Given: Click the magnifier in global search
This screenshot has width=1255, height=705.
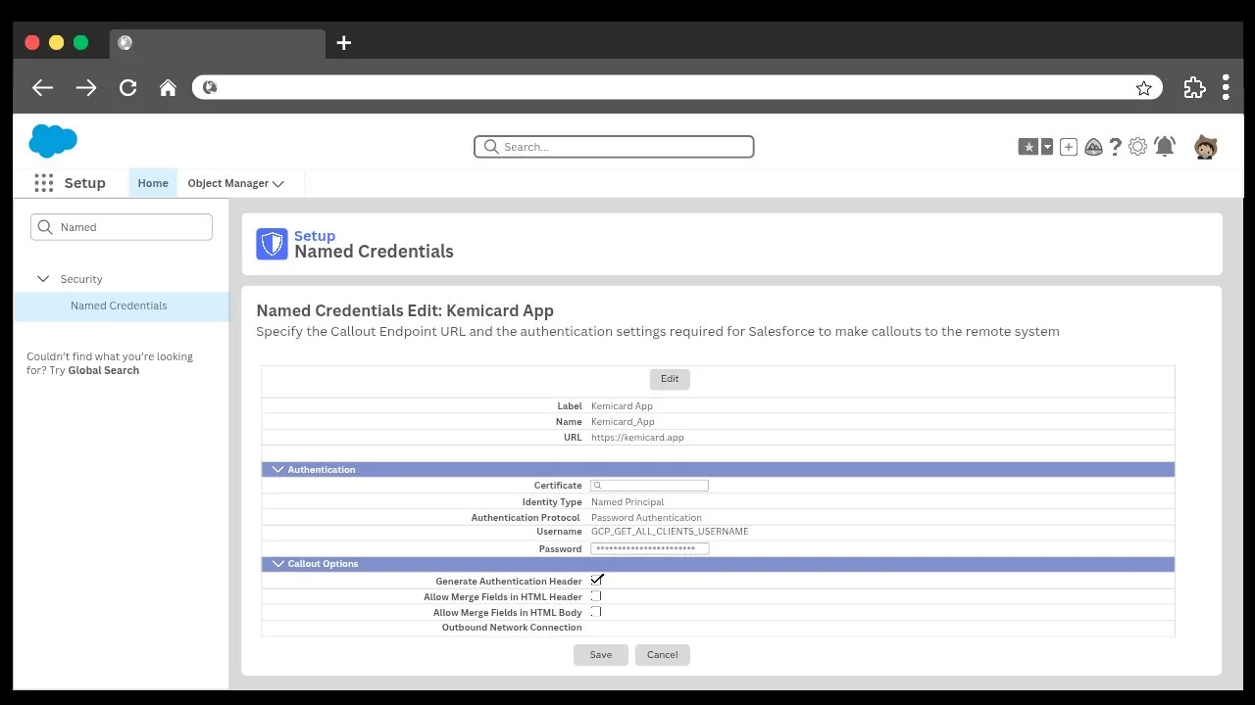Looking at the screenshot, I should 491,147.
